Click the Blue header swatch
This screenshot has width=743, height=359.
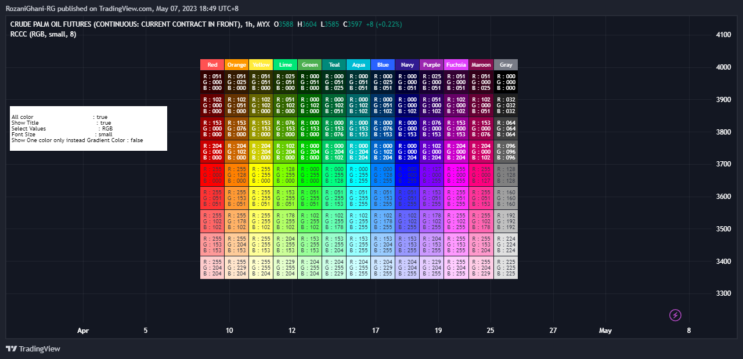click(383, 65)
